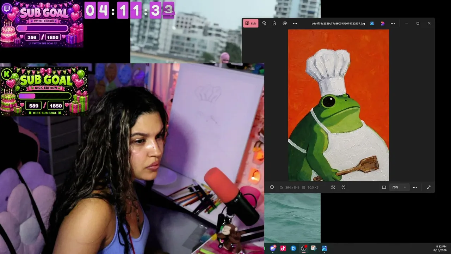Image resolution: width=451 pixels, height=254 pixels.
Task: Open the See more menu next to Print
Action: coord(295,23)
